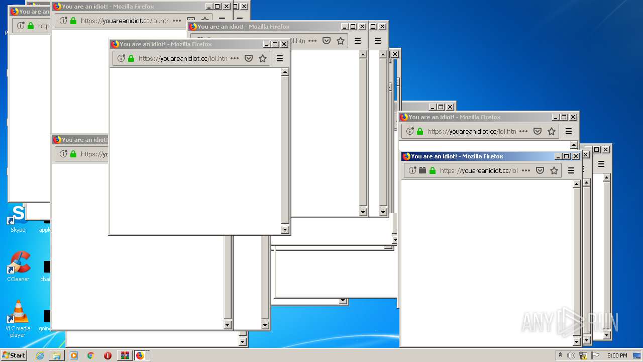Click plugin permission icon in active blue-titled window

point(422,170)
